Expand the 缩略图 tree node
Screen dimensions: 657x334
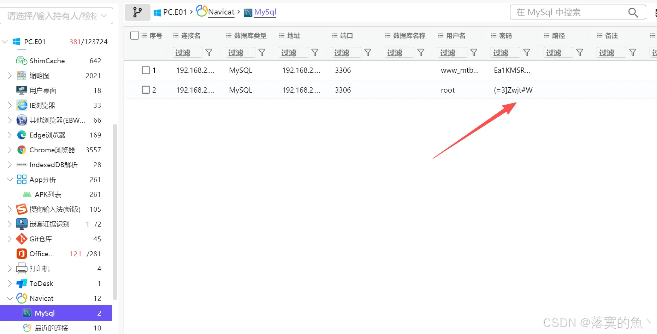[10, 76]
